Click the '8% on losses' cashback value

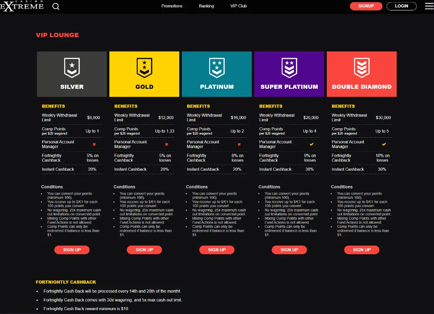(x=237, y=158)
